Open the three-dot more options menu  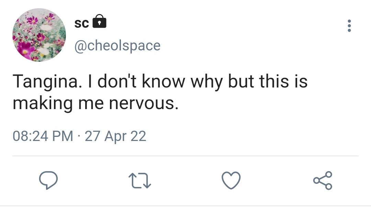[x=349, y=26]
